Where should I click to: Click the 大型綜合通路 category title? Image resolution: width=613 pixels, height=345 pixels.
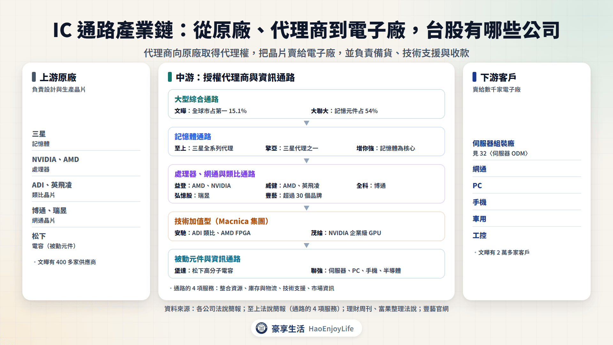[x=196, y=99]
